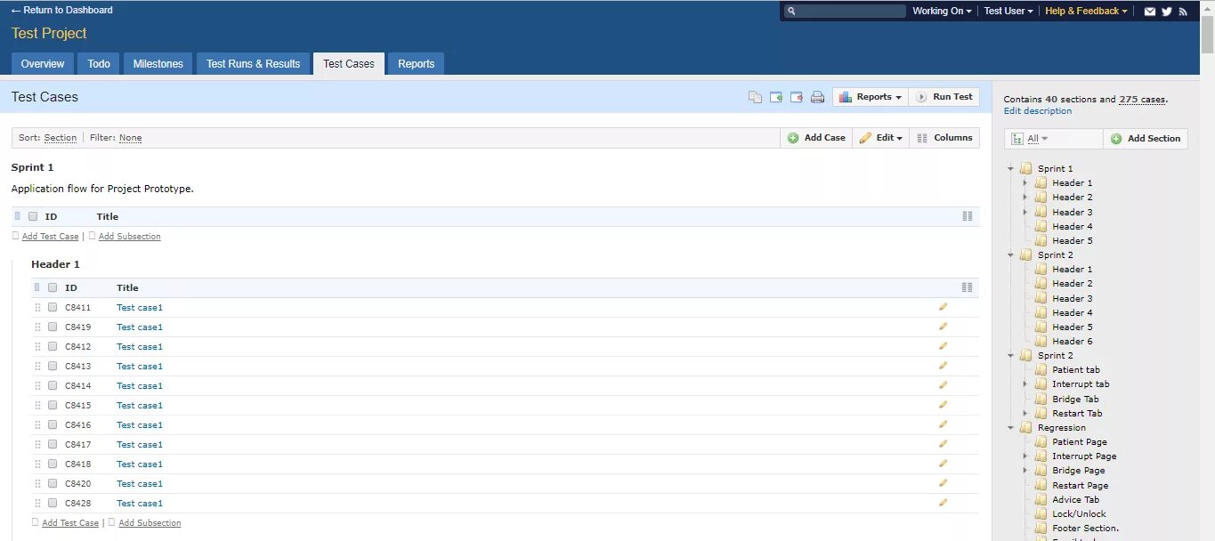The height and width of the screenshot is (541, 1215).
Task: Open the Edit dropdown button
Action: (x=881, y=138)
